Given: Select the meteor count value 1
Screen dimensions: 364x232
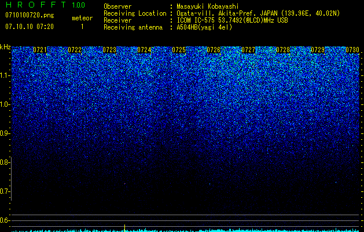Looking at the screenshot, I should coord(82,27).
